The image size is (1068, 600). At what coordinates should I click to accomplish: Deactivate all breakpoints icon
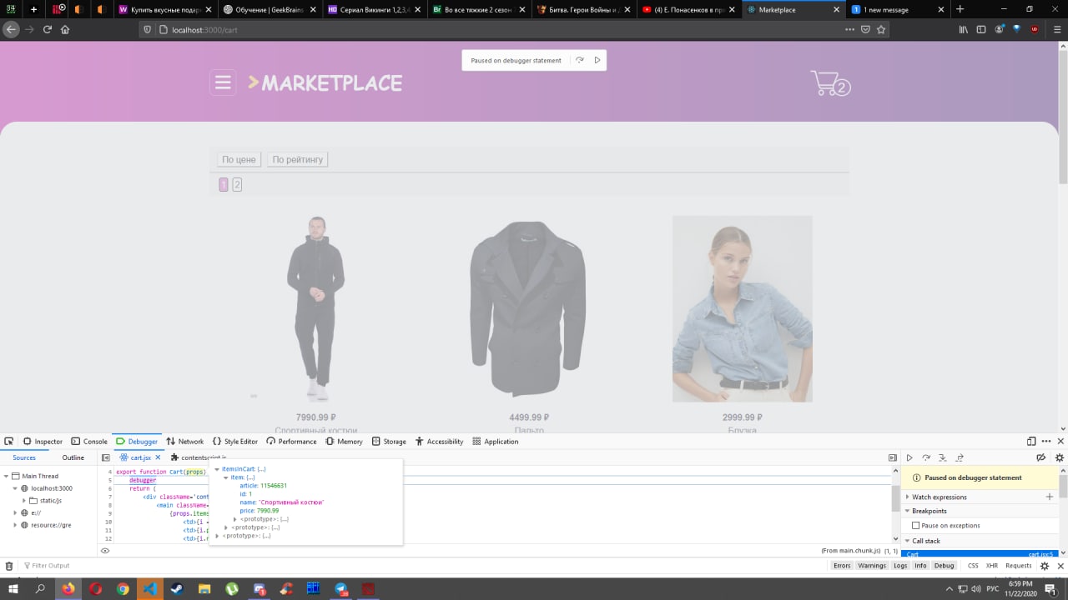click(1041, 457)
